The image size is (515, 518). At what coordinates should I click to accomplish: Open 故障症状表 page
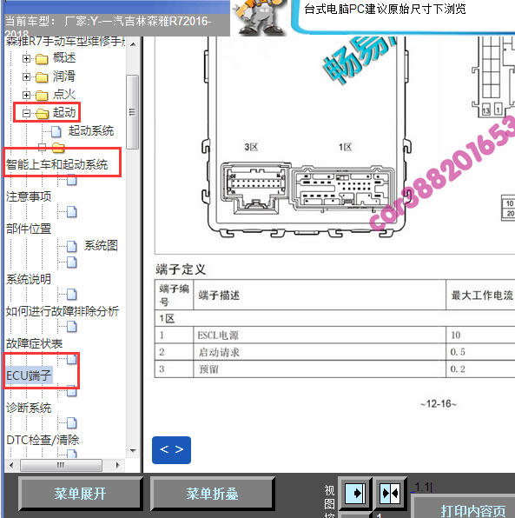point(35,343)
